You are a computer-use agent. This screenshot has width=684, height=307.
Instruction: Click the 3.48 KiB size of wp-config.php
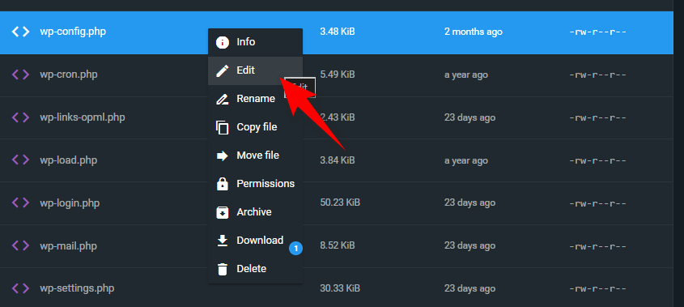click(x=338, y=32)
